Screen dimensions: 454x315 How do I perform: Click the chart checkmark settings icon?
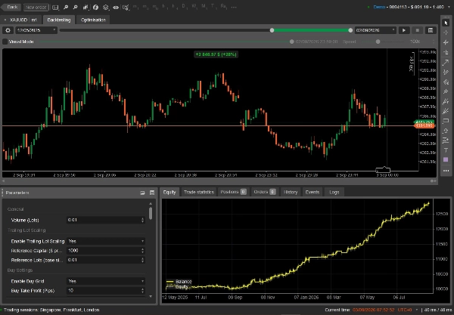tap(126, 8)
